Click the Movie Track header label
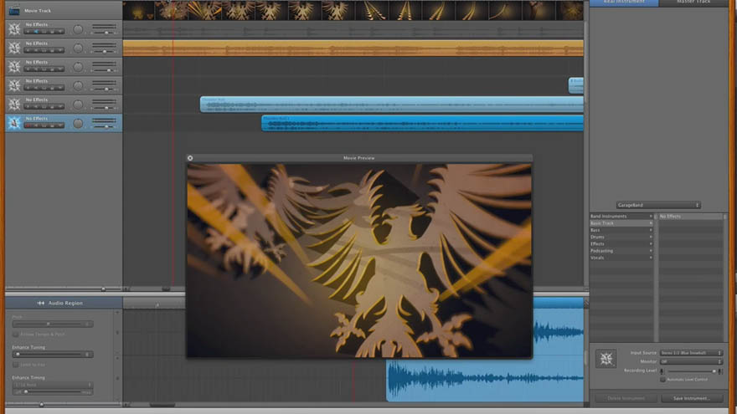This screenshot has height=414, width=737. (38, 10)
